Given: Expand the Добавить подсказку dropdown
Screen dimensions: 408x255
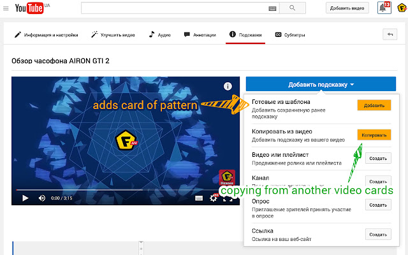Looking at the screenshot, I should click(321, 84).
